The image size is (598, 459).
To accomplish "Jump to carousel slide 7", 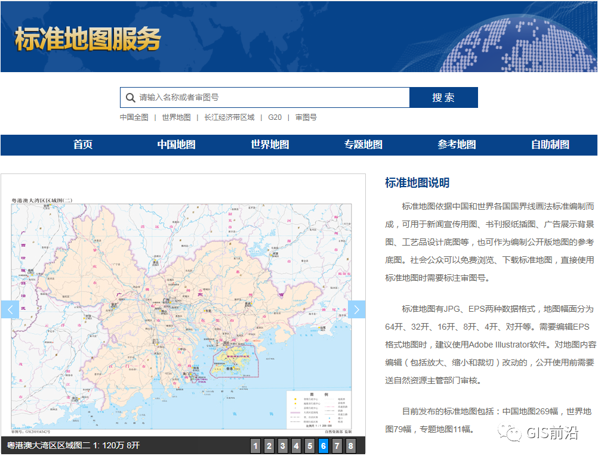I will tap(337, 446).
